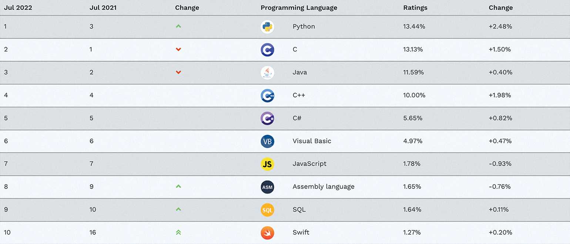Click the Ratings column header
The height and width of the screenshot is (244, 570).
(415, 8)
